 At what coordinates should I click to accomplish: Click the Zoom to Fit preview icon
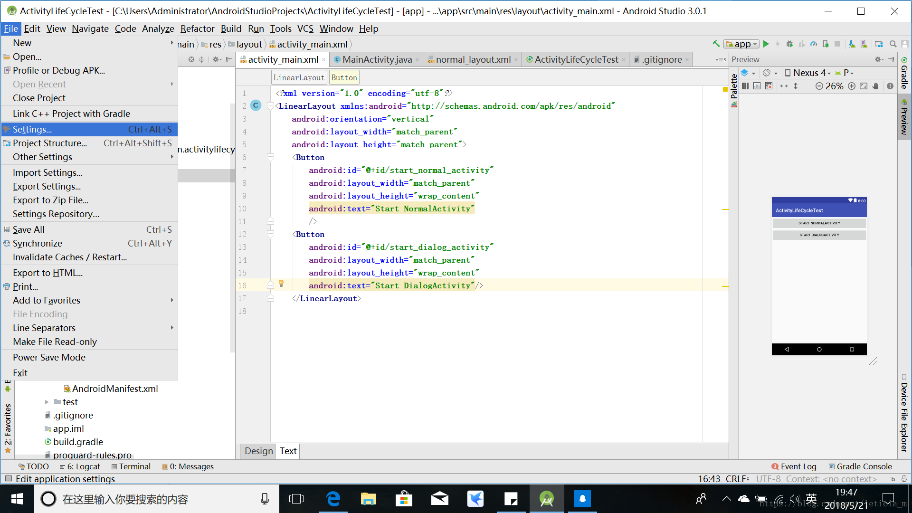pos(864,86)
